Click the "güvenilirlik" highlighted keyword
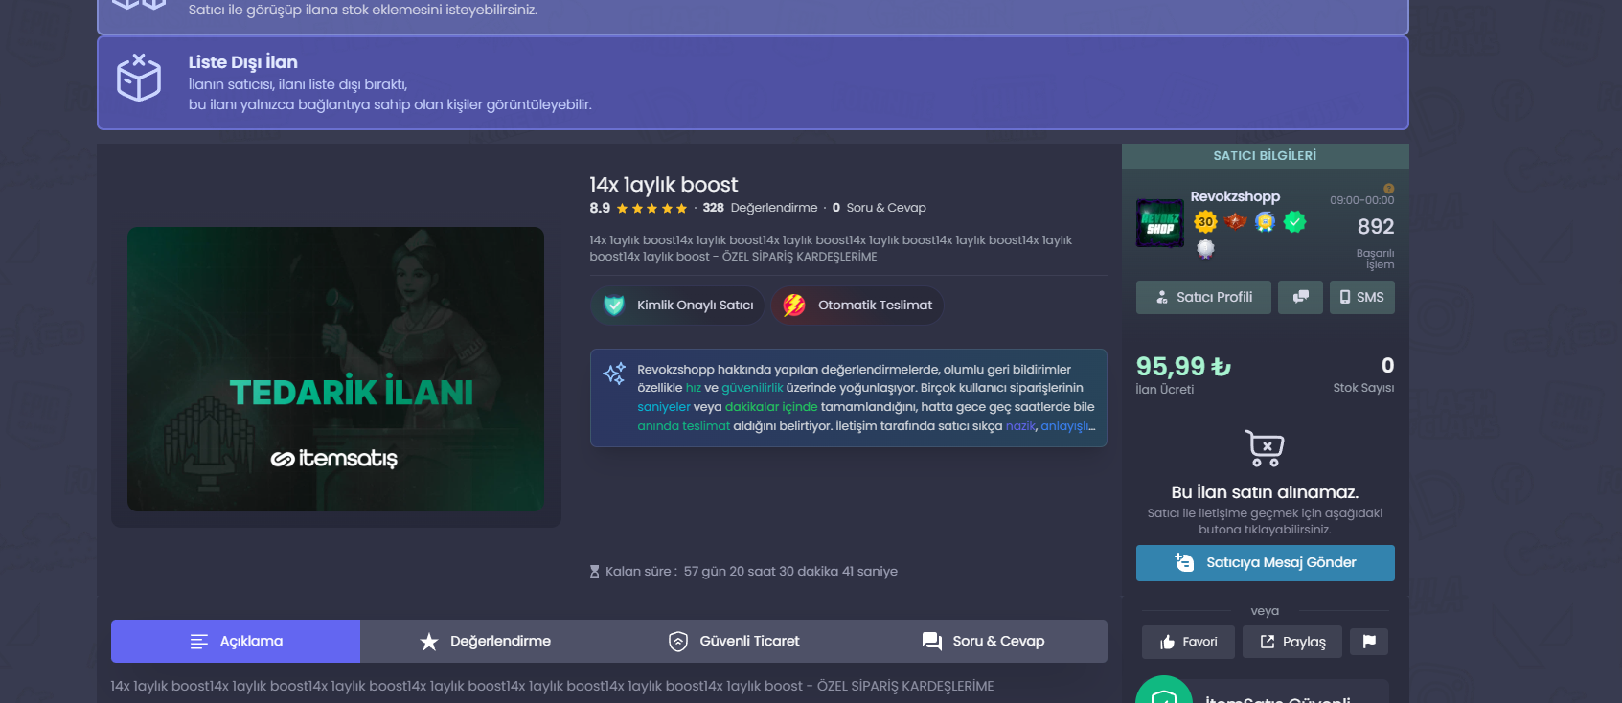This screenshot has height=703, width=1622. pyautogui.click(x=752, y=388)
